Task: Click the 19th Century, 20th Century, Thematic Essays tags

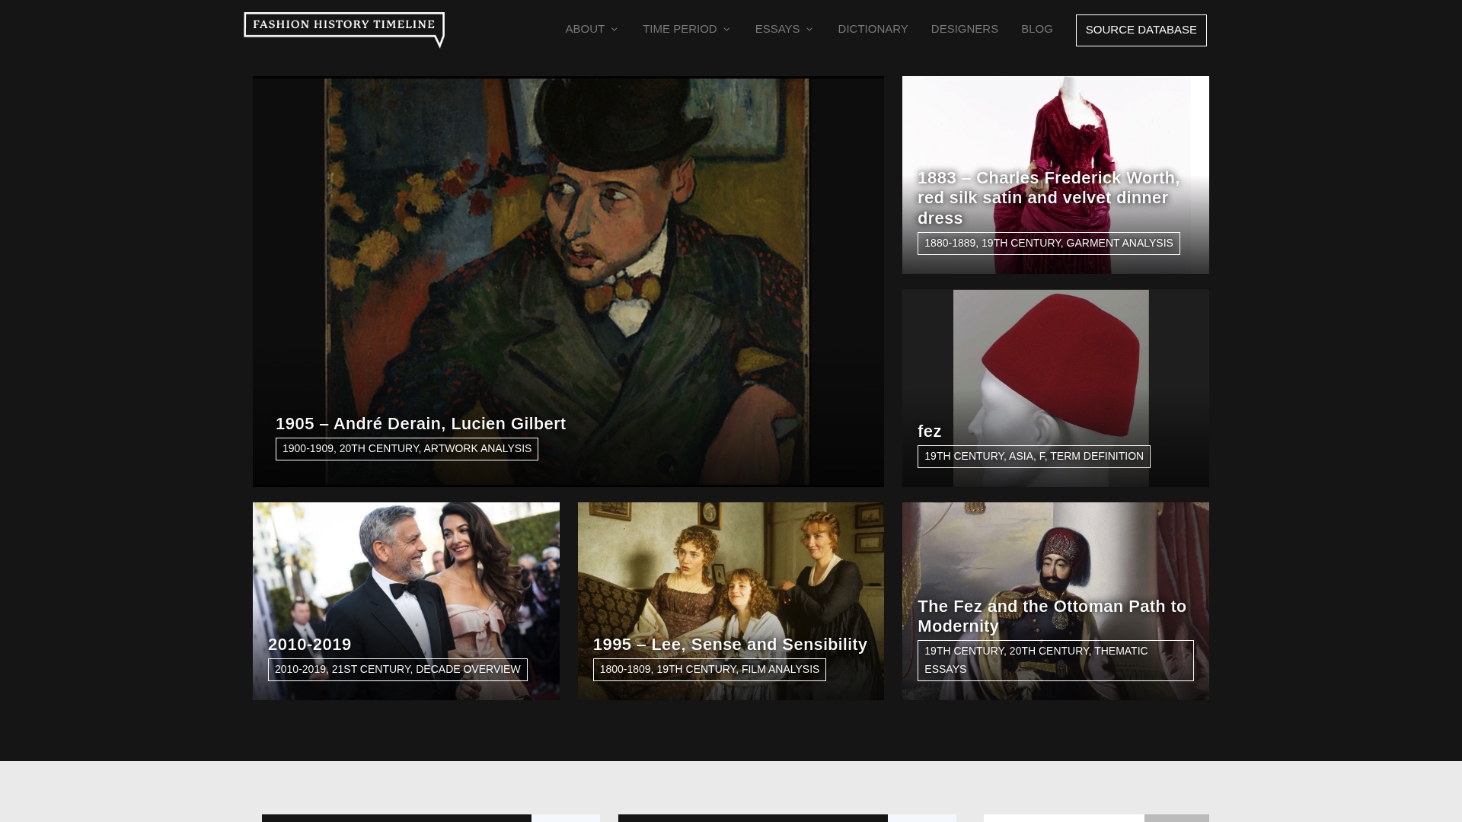Action: [1055, 661]
